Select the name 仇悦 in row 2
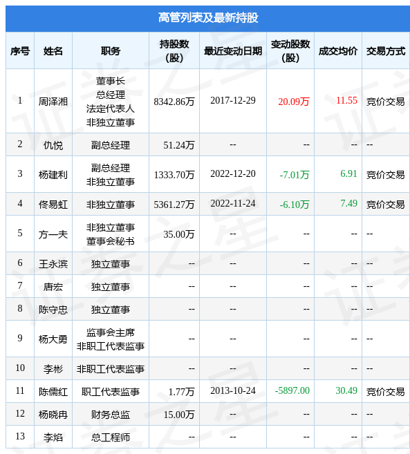410x454 pixels. pyautogui.click(x=53, y=145)
